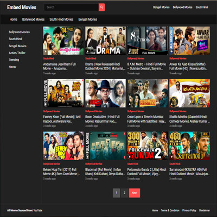The width and height of the screenshot is (217, 217).
Task: Go to pagination page 2
Action: (124, 193)
